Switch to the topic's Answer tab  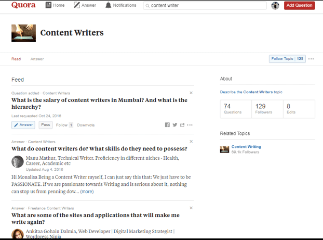37,59
